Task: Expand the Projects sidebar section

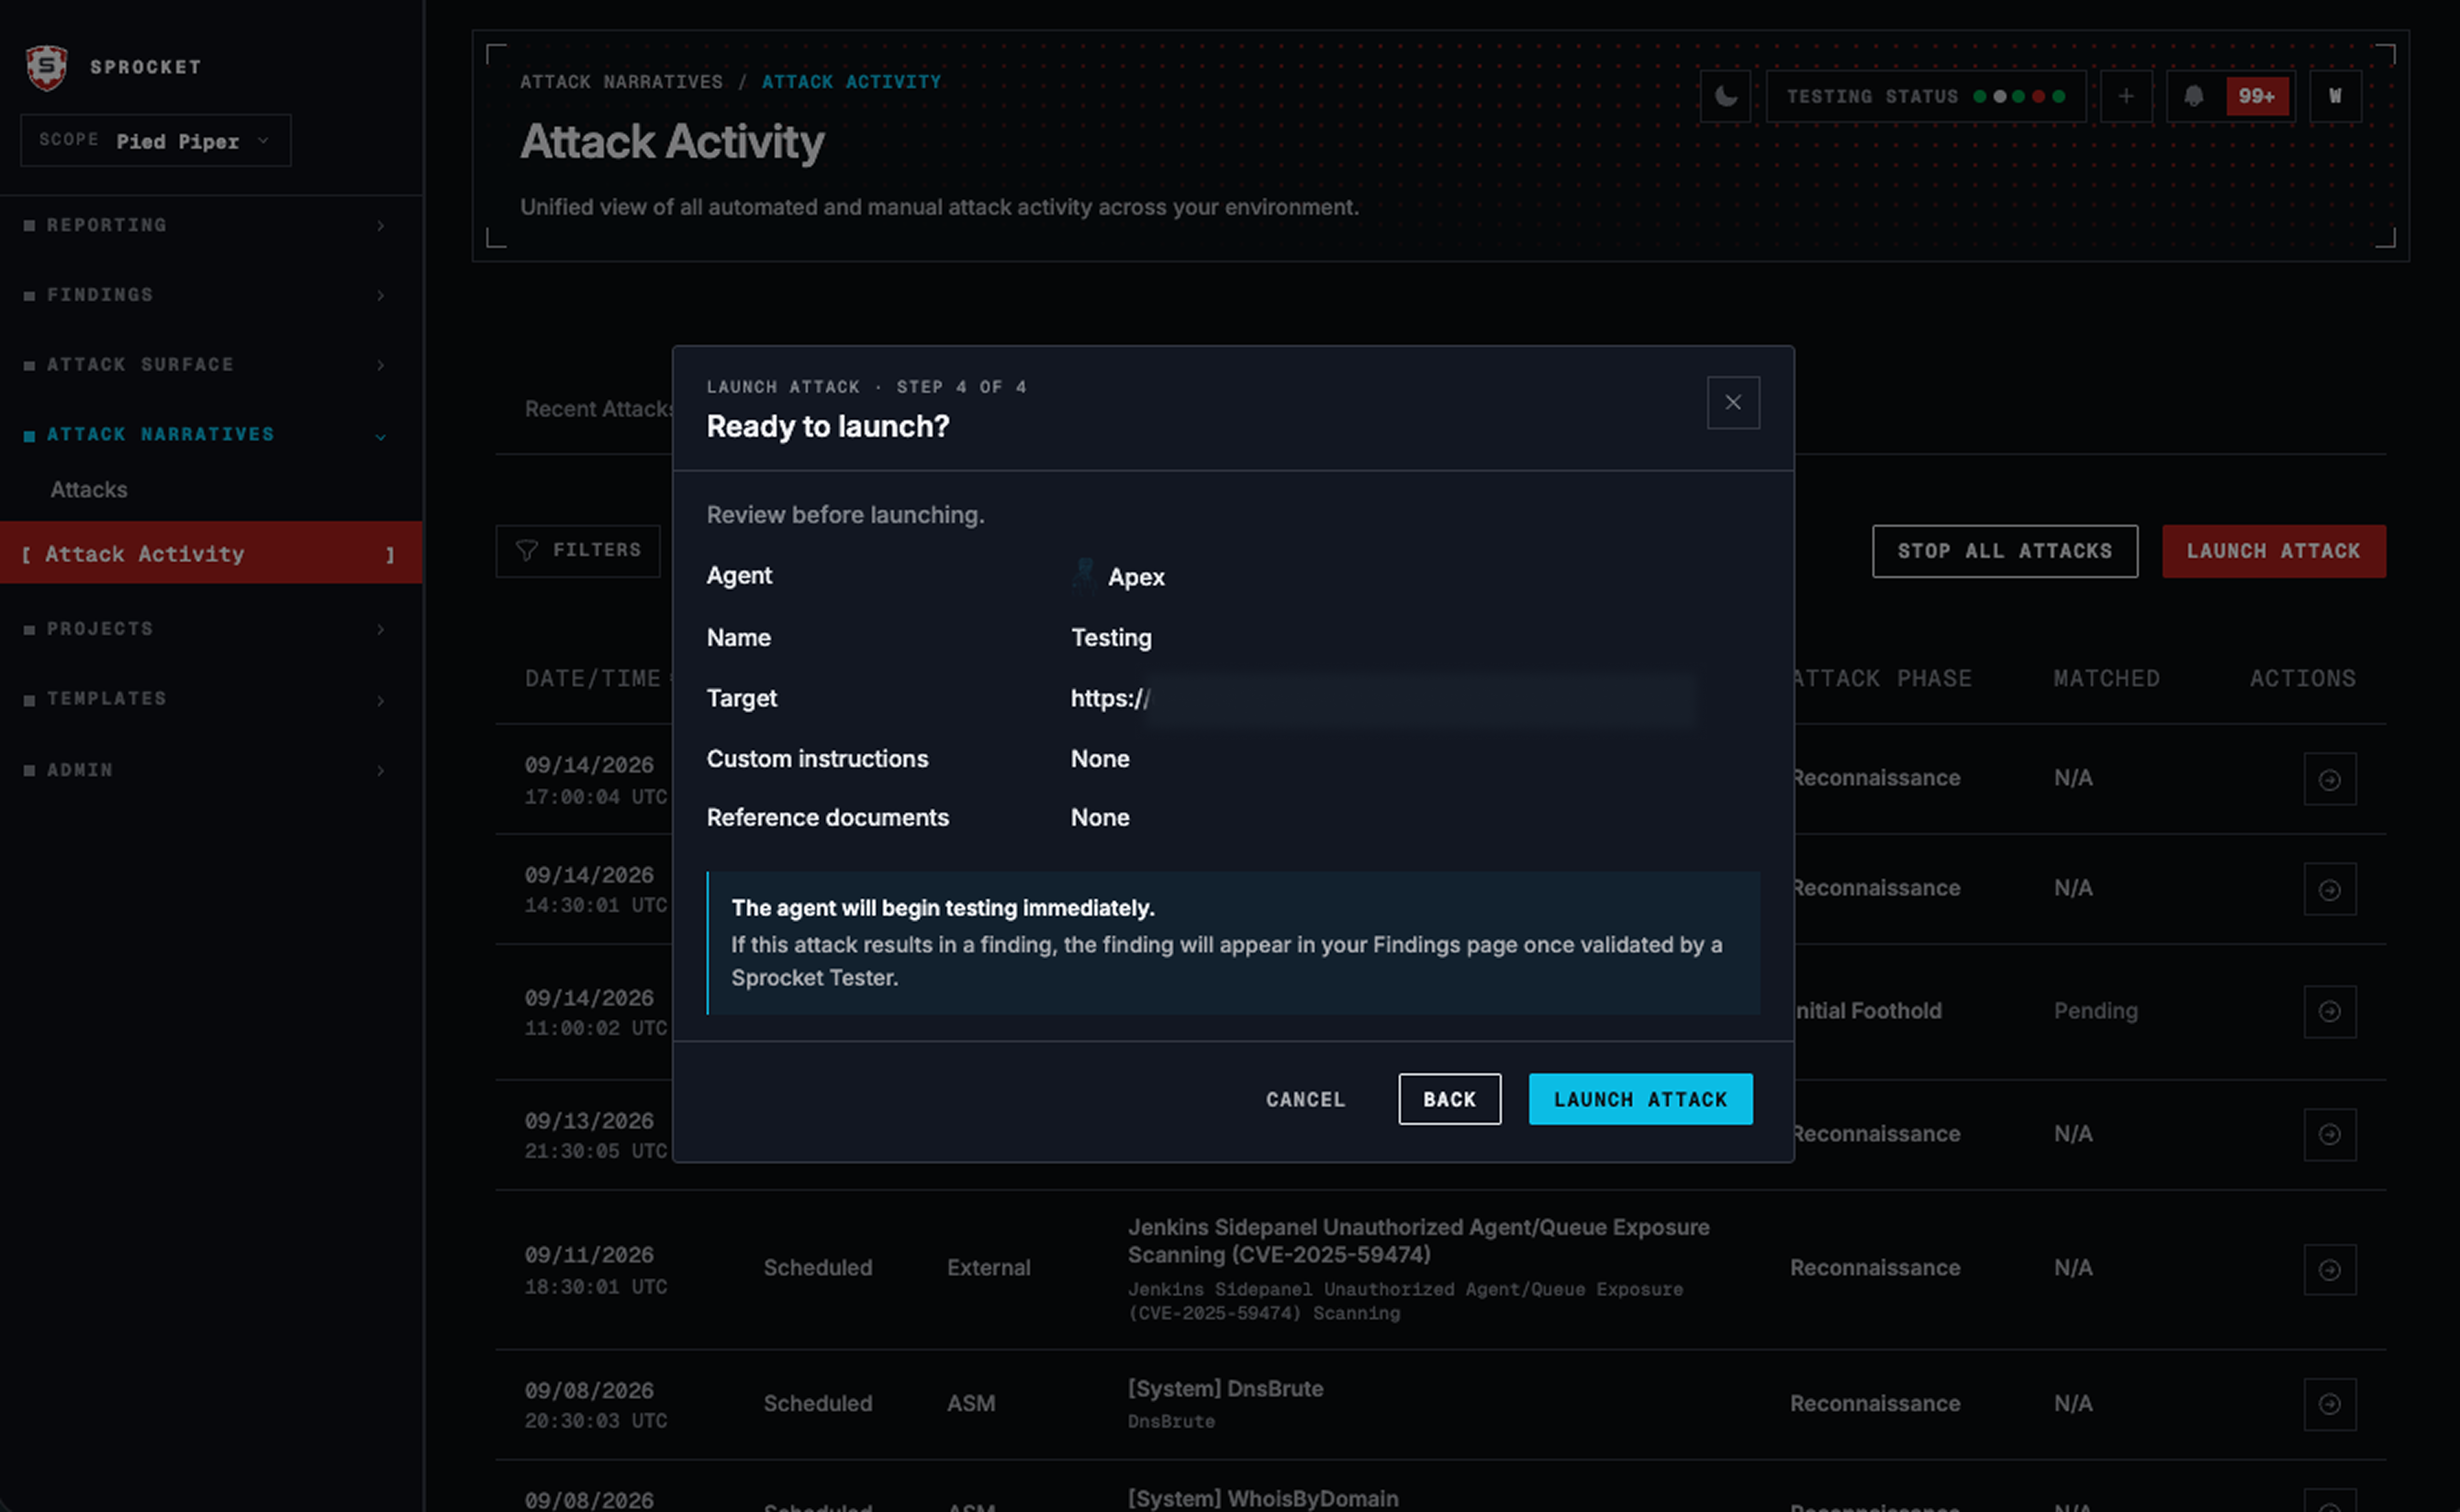Action: (x=205, y=629)
